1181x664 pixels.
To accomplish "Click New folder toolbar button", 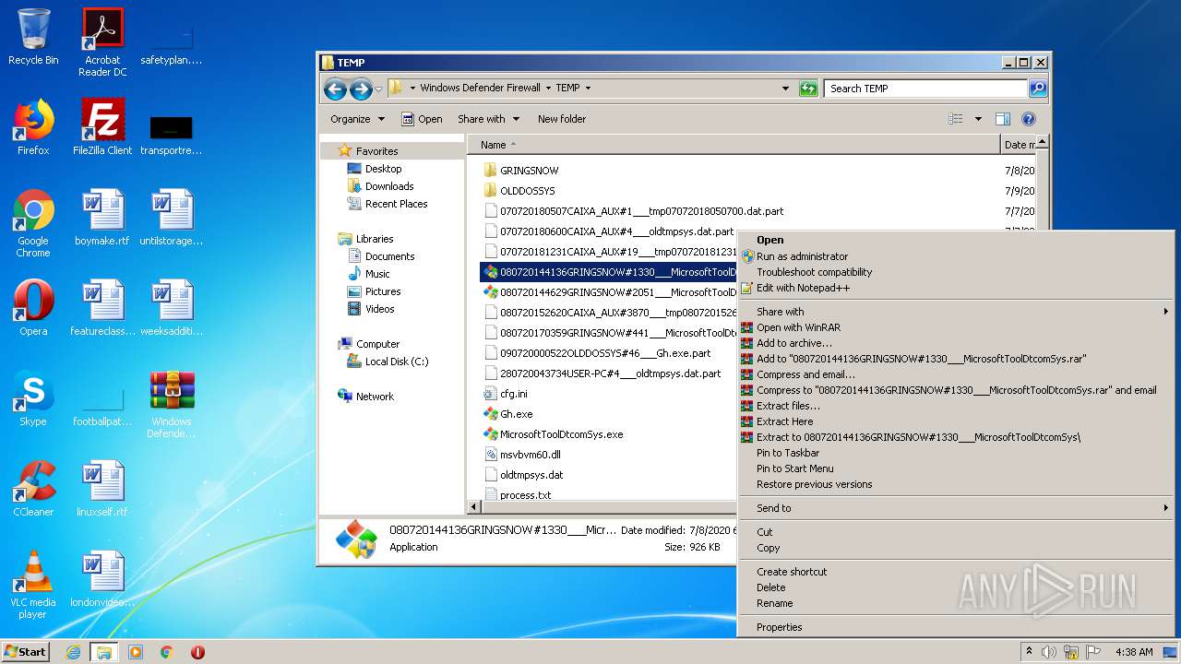I will pyautogui.click(x=562, y=119).
